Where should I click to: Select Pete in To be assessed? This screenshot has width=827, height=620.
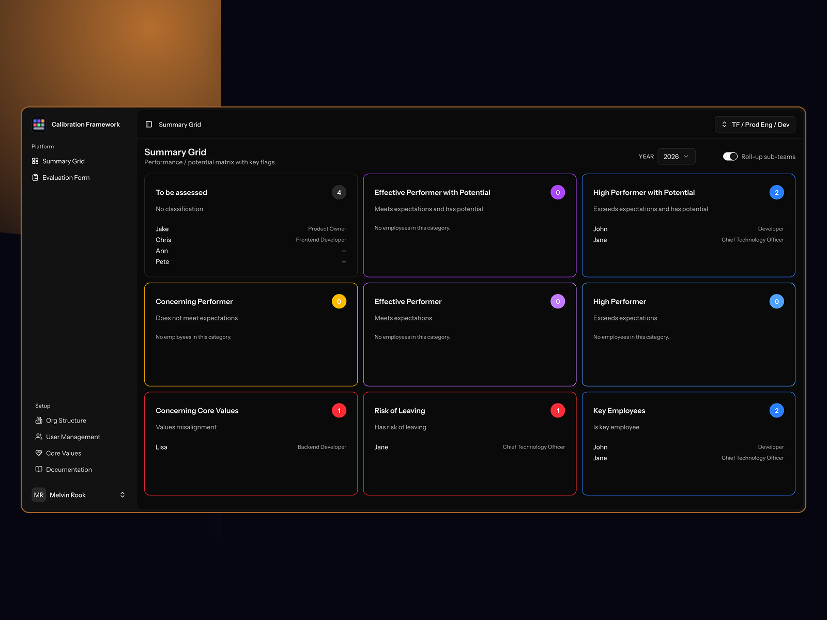click(162, 261)
